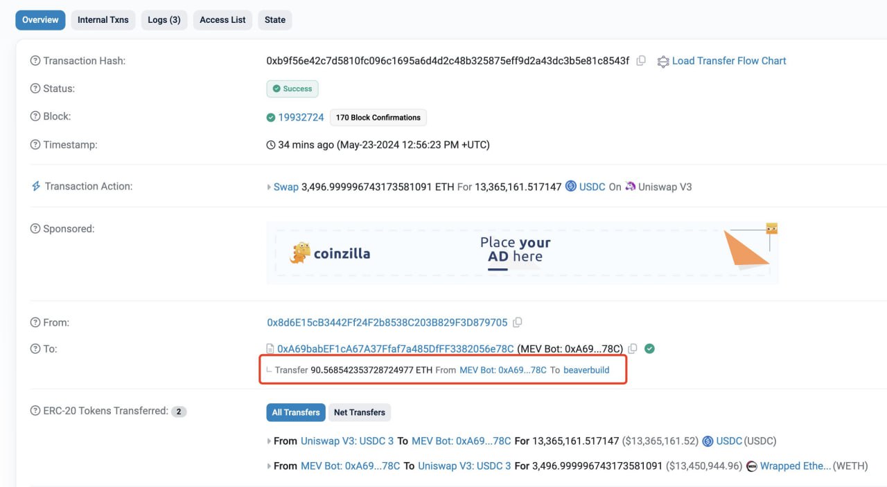Copy the transaction hash to clipboard
This screenshot has height=487, width=887.
click(641, 61)
